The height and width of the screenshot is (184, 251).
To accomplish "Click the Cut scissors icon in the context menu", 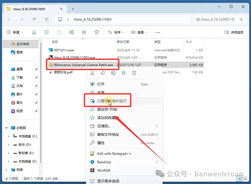I will click(x=92, y=73).
